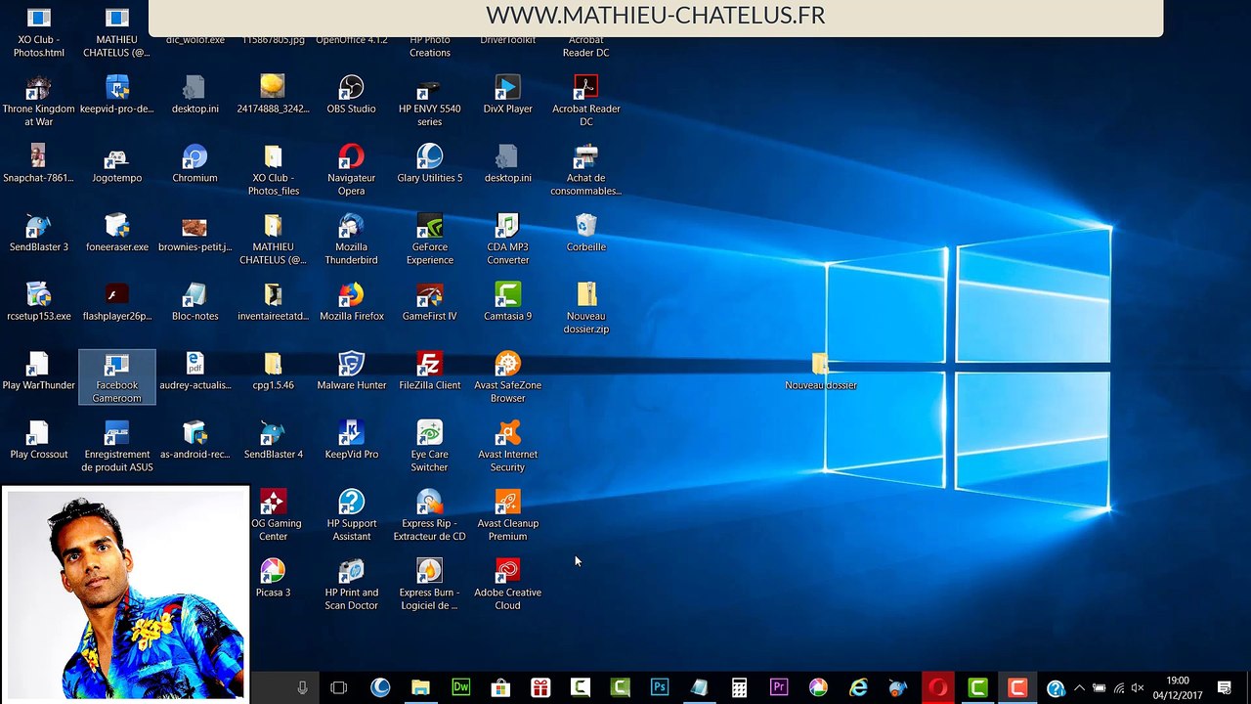Open XO Club - Photos_files folder

273,170
